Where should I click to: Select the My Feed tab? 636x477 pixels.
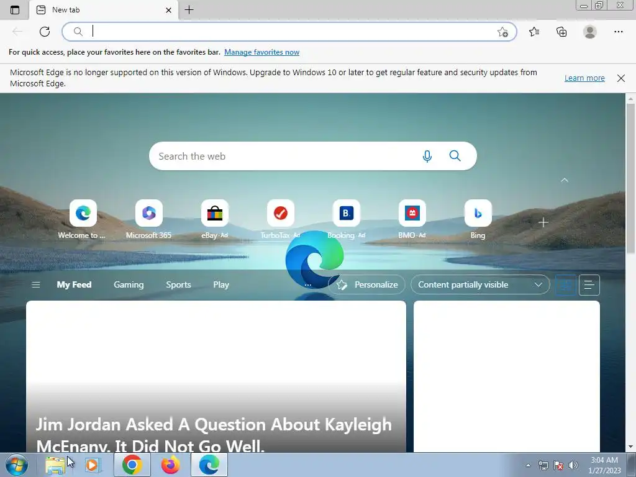coord(74,284)
